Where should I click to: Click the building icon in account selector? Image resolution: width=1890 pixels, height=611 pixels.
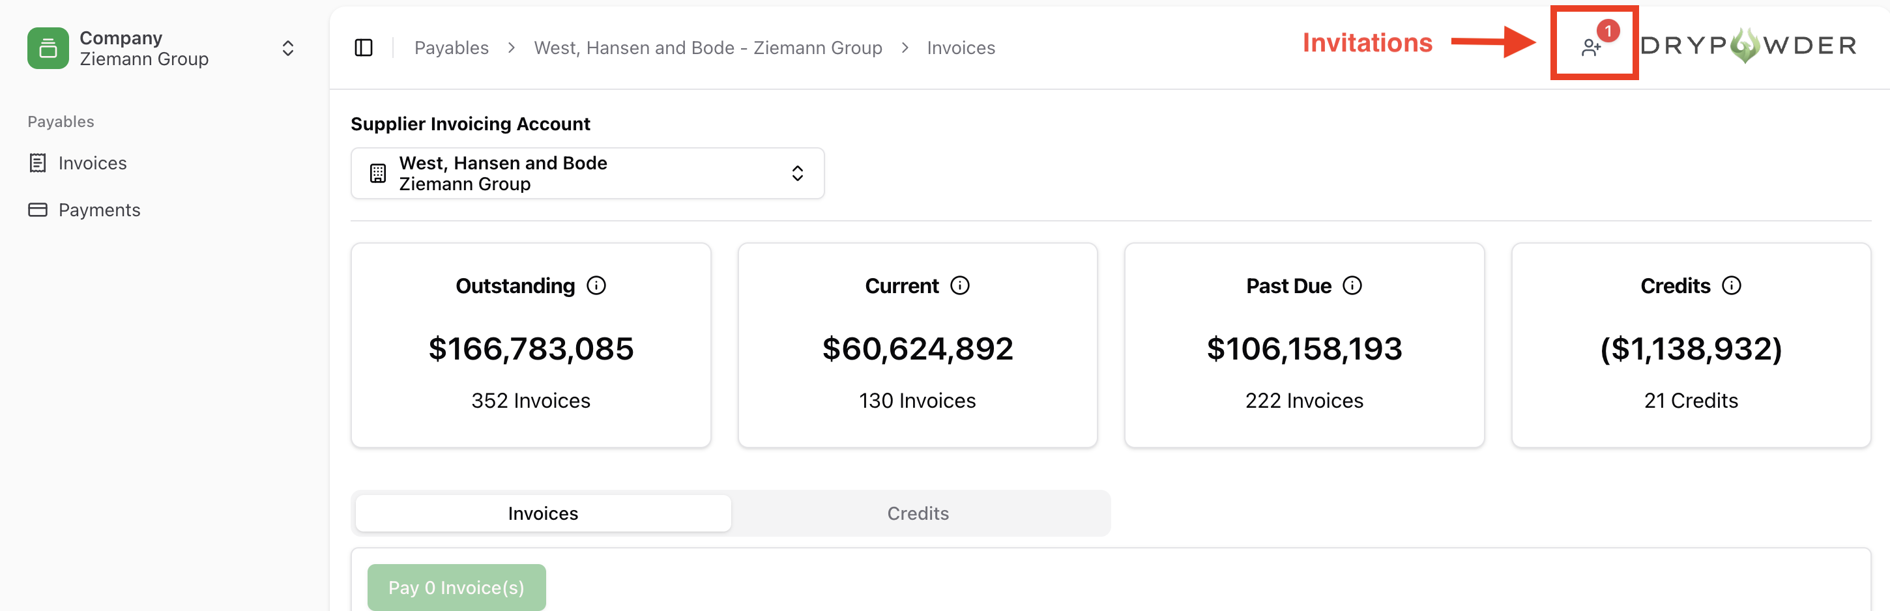378,173
